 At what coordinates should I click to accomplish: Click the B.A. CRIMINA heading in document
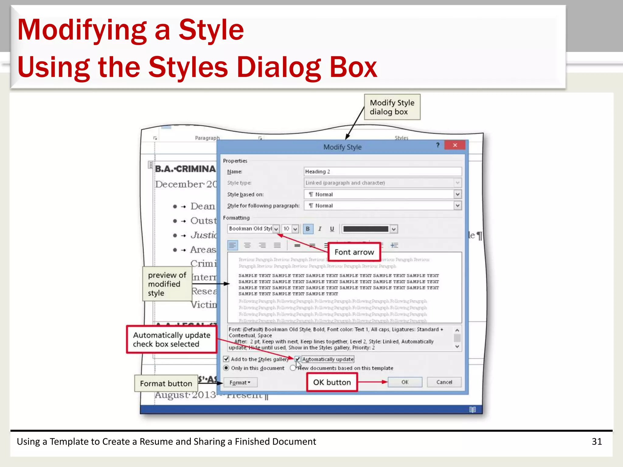[185, 169]
